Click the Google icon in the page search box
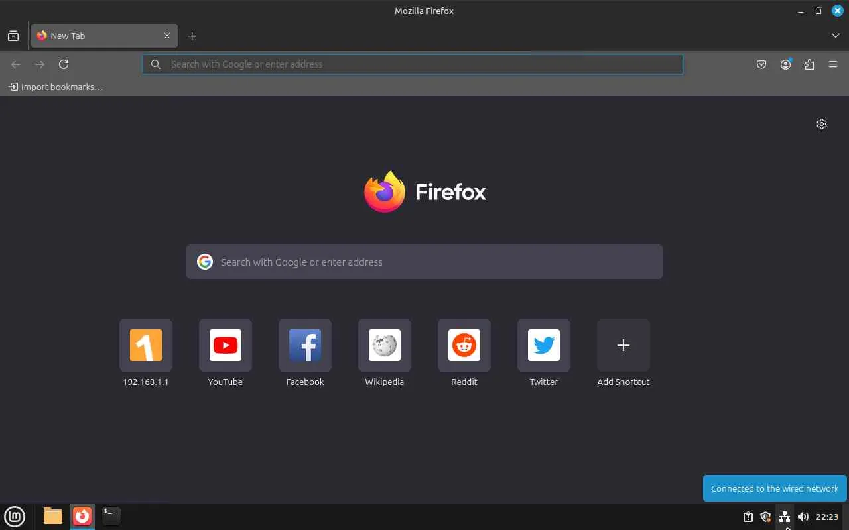 coord(205,262)
